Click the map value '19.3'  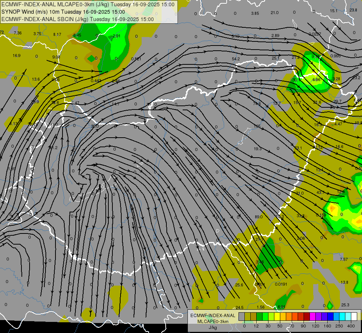(258, 149)
